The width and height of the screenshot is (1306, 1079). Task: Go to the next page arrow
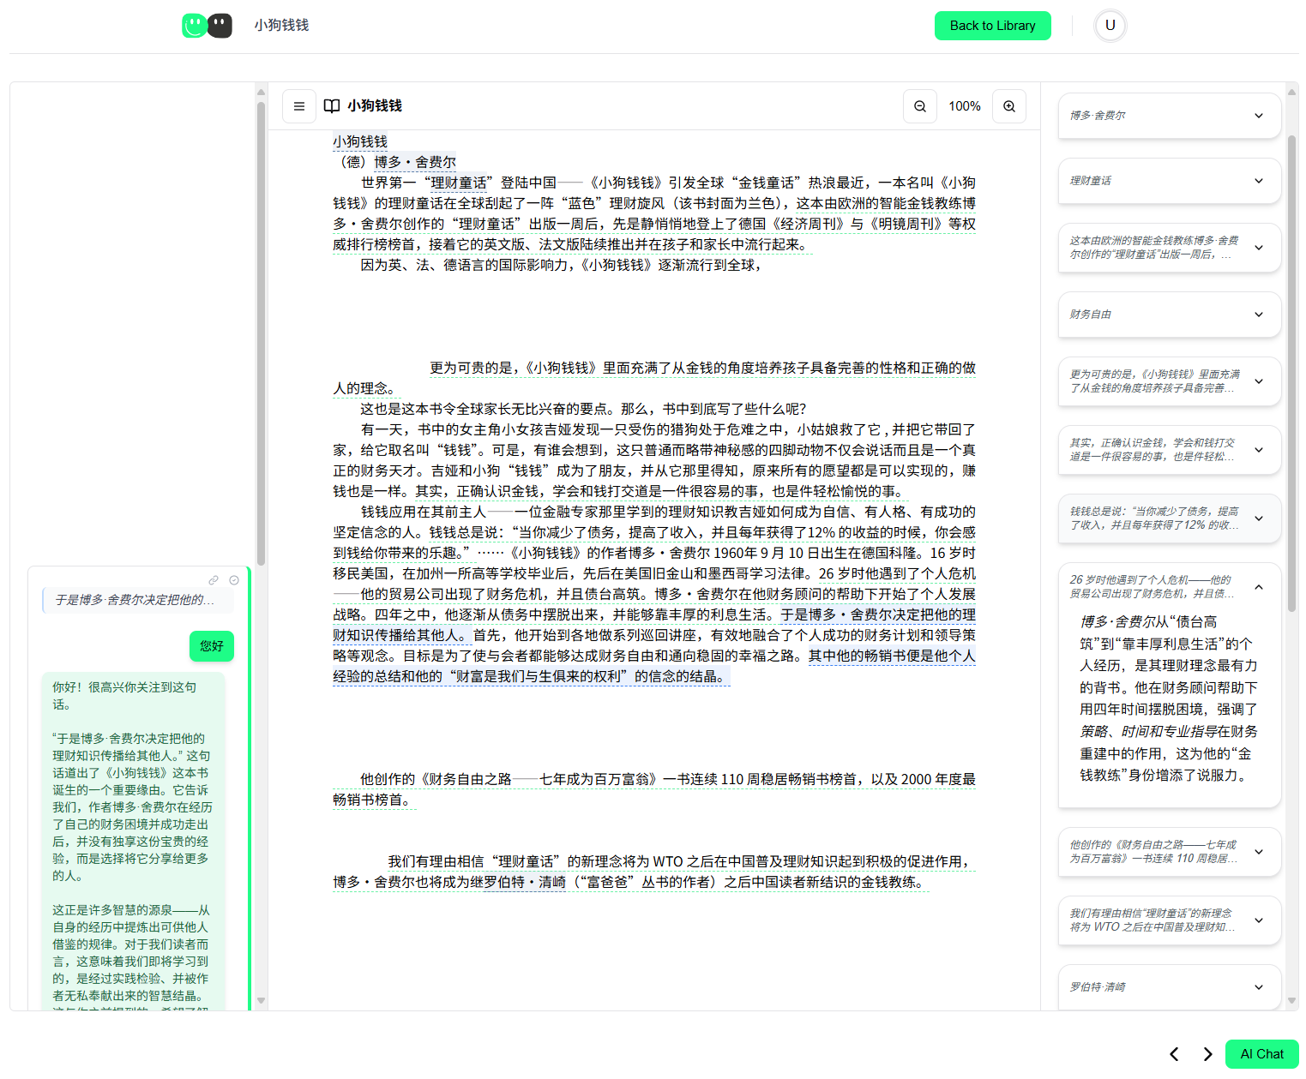pos(1207,1054)
